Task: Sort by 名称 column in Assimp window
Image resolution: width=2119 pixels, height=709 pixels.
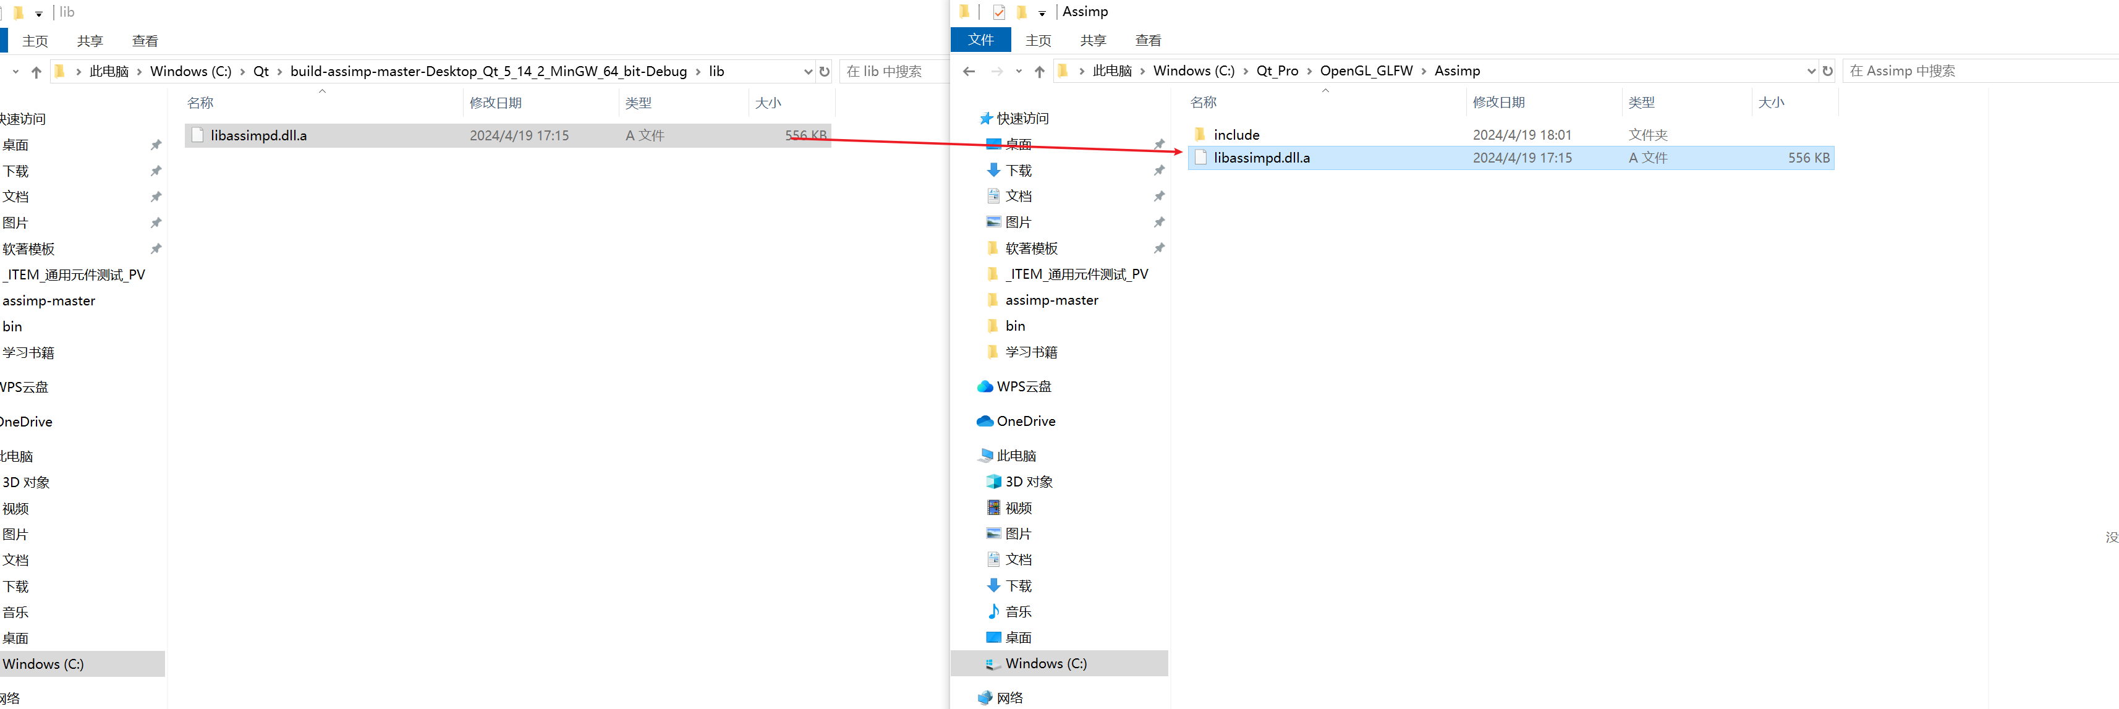Action: pyautogui.click(x=1204, y=103)
